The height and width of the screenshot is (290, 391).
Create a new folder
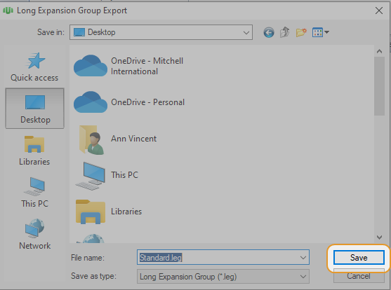pos(301,32)
